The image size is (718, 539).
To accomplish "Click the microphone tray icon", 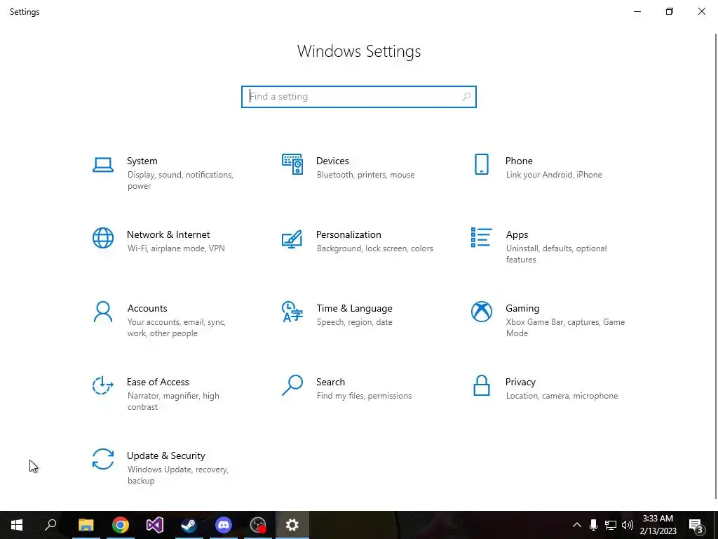I will point(593,525).
